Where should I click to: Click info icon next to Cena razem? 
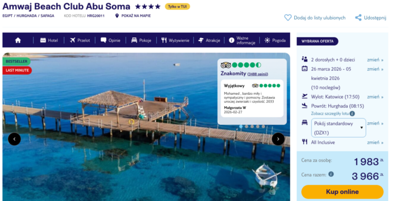331,174
